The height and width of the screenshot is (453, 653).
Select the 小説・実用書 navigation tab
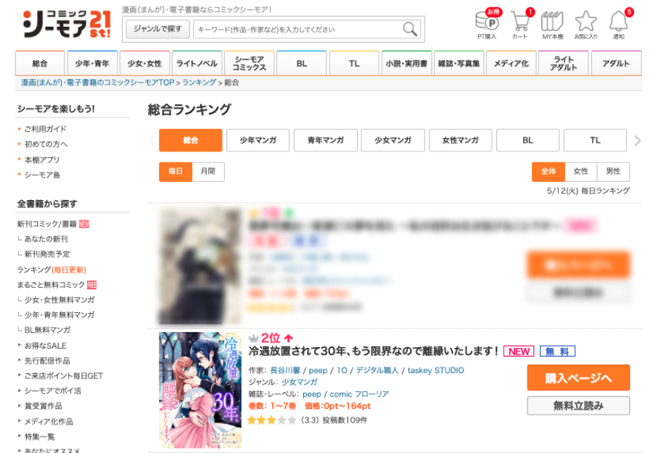[x=406, y=63]
